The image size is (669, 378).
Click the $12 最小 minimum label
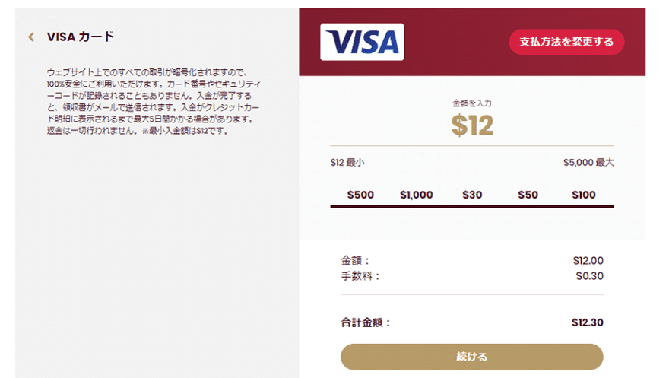click(347, 163)
